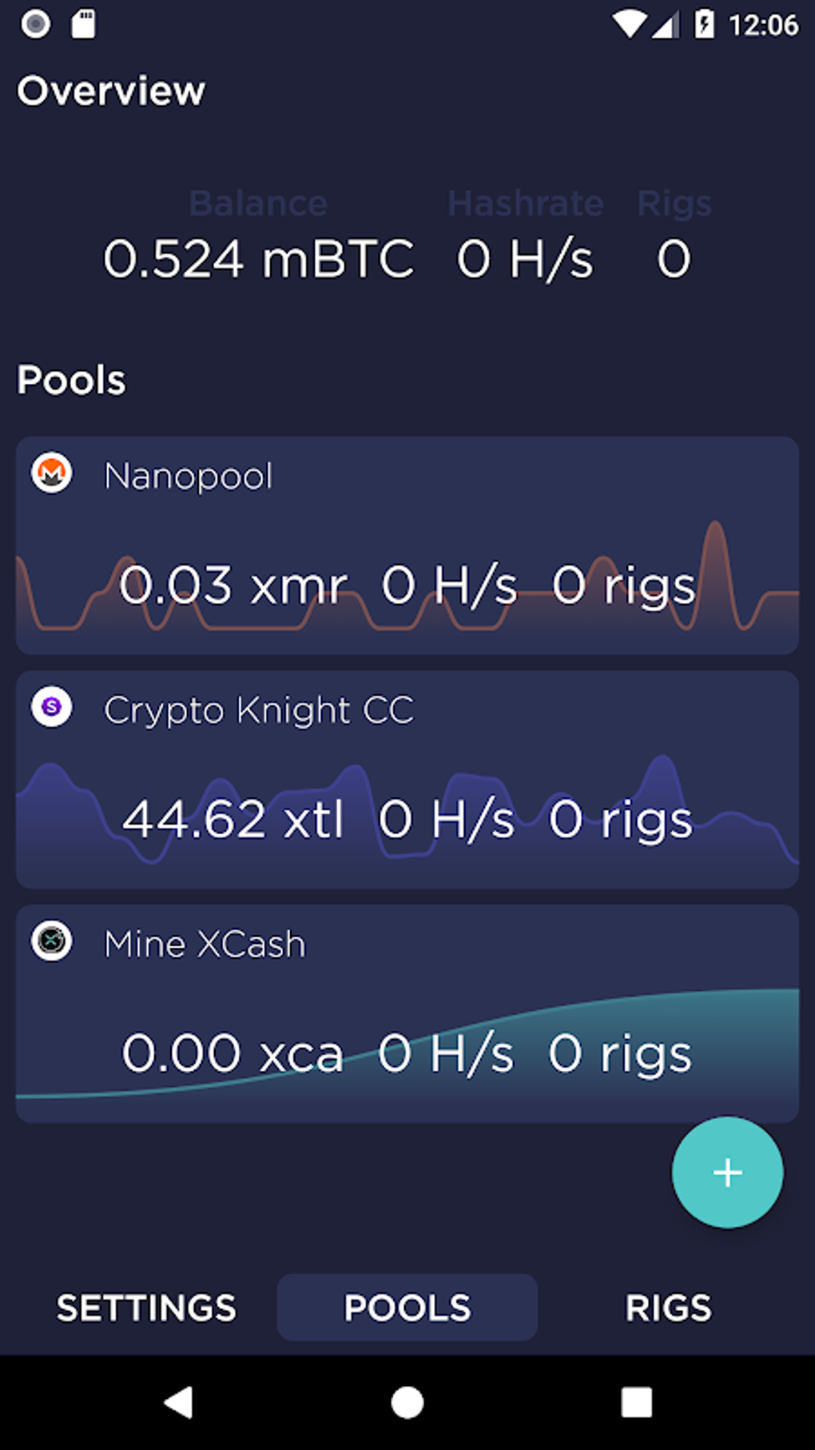Select the Pools tab

tap(407, 1308)
